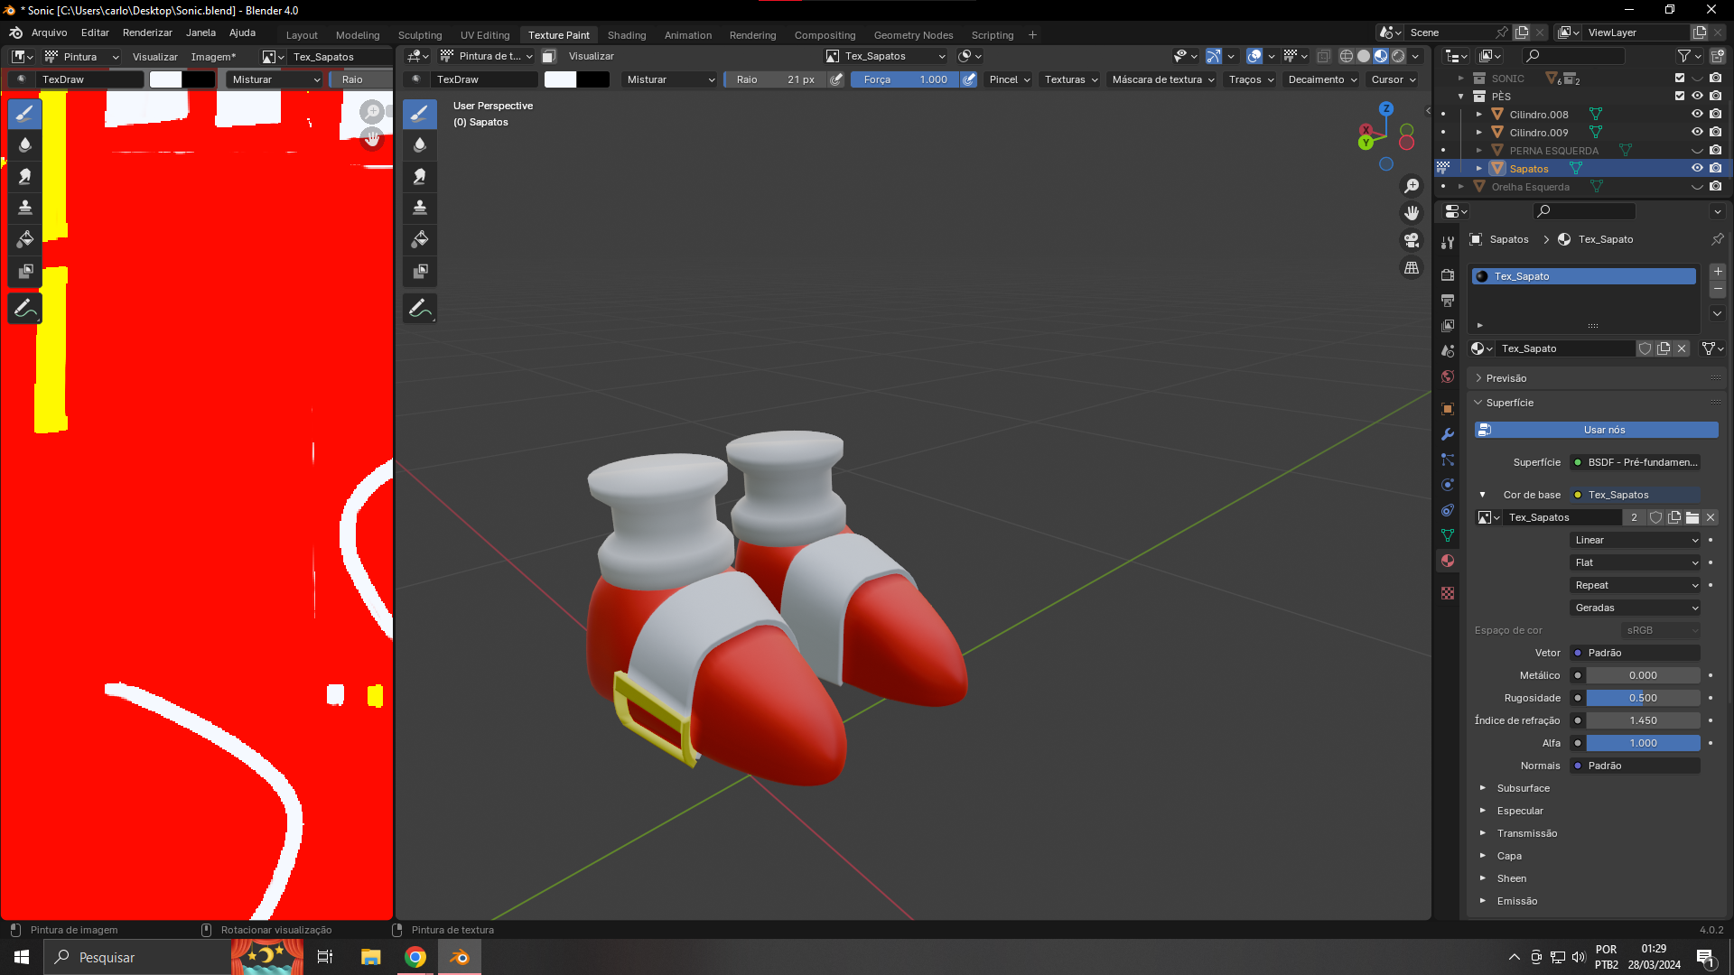This screenshot has width=1734, height=975.
Task: Uncheck the PÉS collection checkbox
Action: 1680,97
